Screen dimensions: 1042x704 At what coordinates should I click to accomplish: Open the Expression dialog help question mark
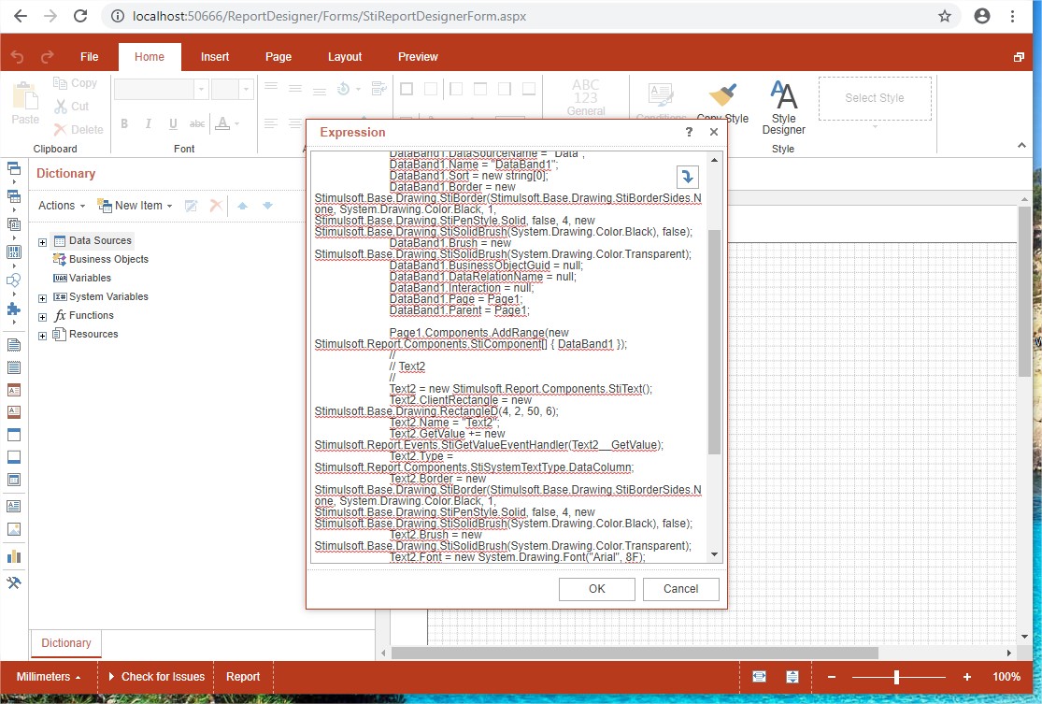pos(689,132)
